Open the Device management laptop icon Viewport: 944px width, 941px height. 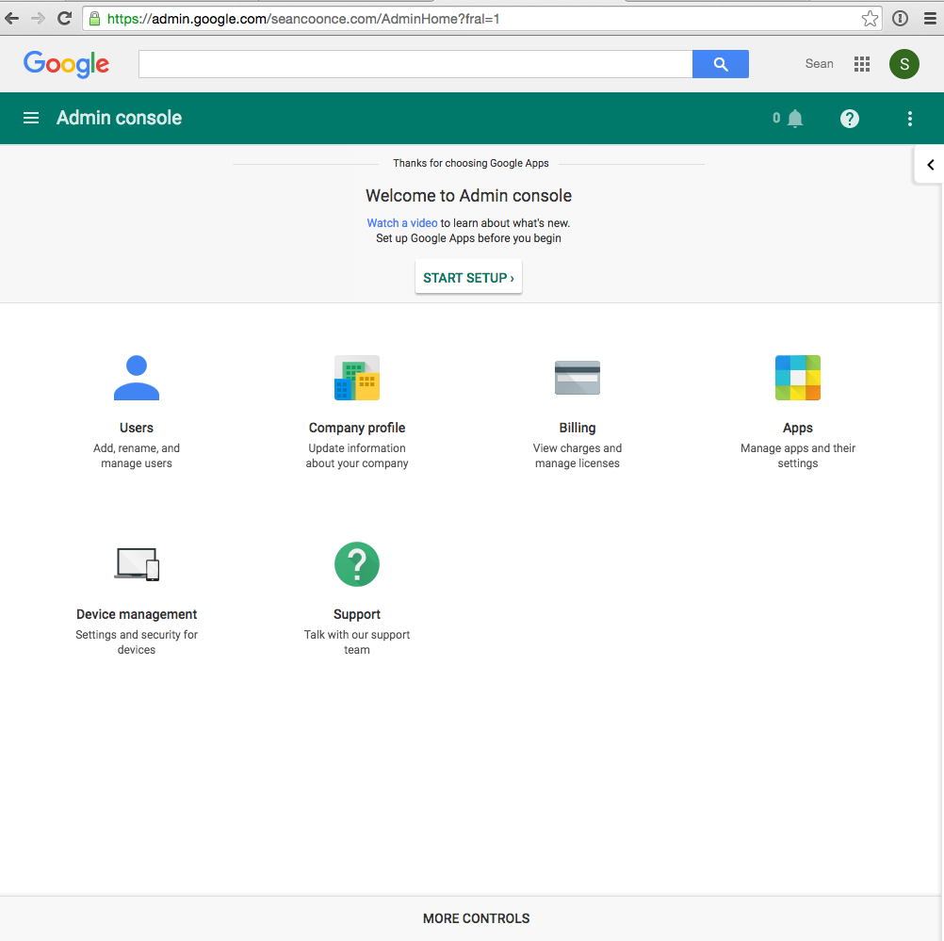(x=137, y=564)
